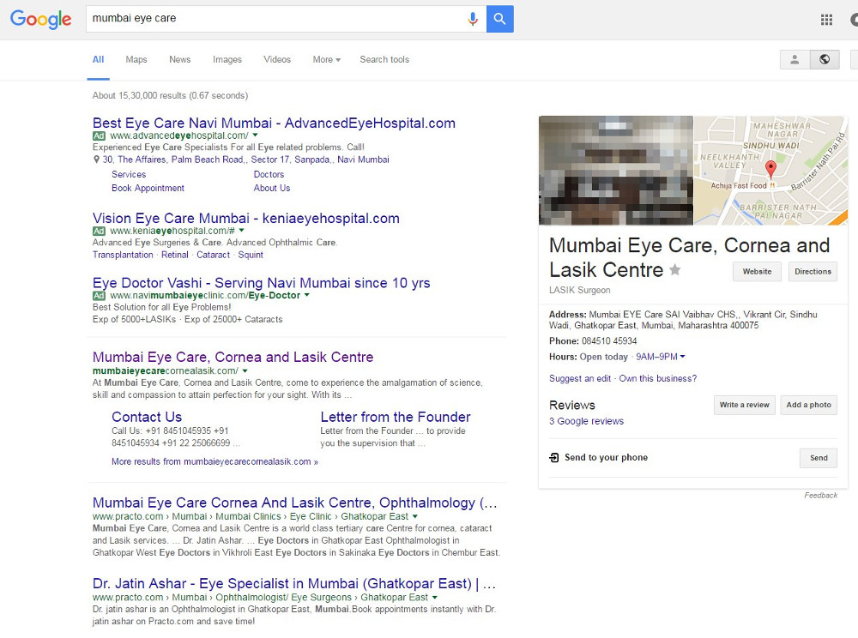858x638 pixels.
Task: Click the microphone icon in the search bar
Action: click(473, 18)
